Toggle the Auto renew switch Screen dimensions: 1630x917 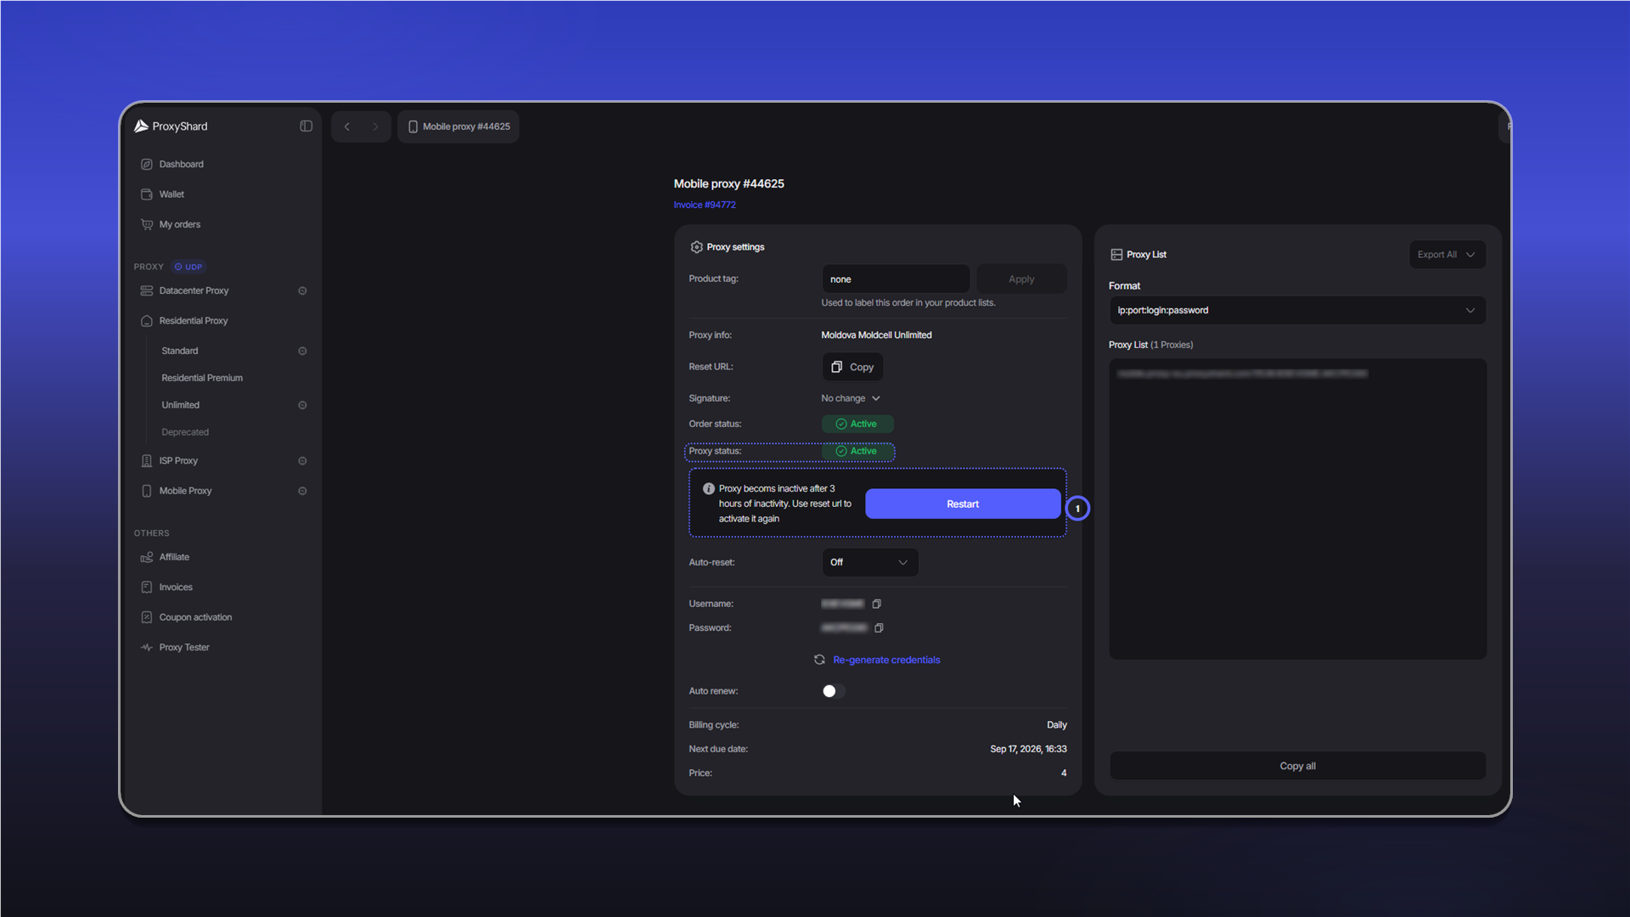coord(834,691)
